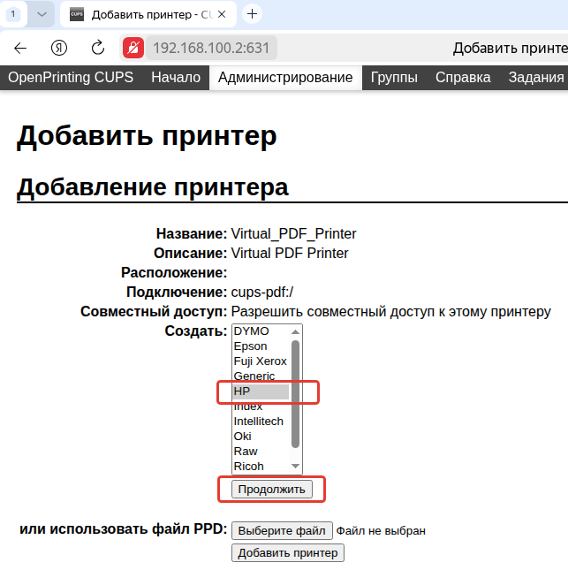Viewport: 568px width, 570px height.
Task: Click the Файл не выбран text
Action: 381,531
